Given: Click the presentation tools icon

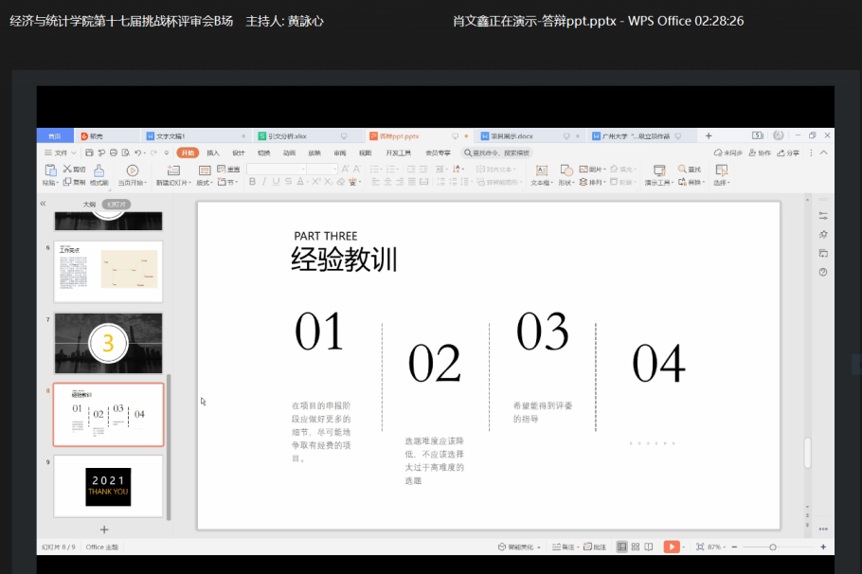Looking at the screenshot, I should [x=658, y=170].
